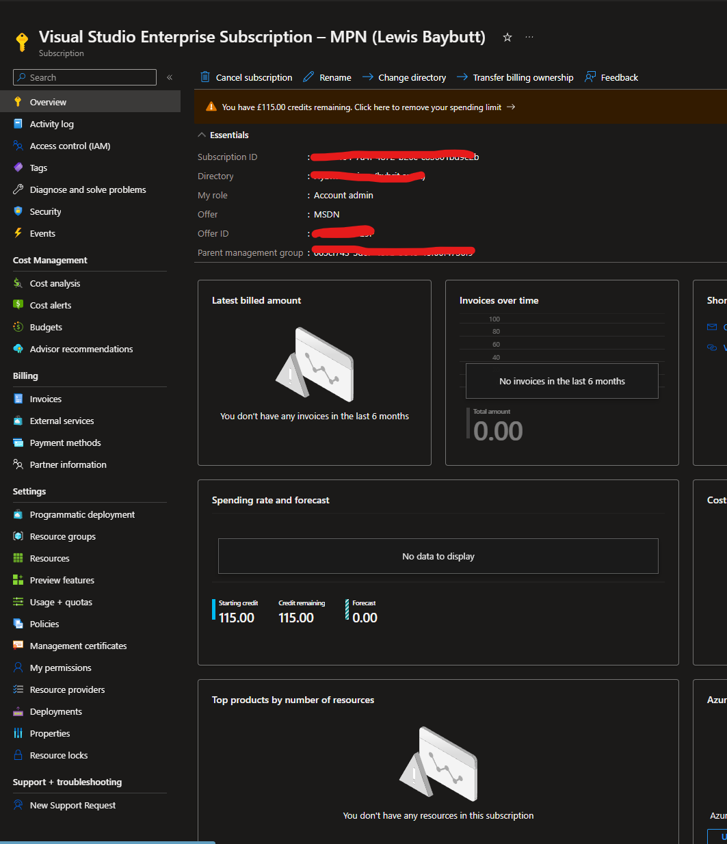
Task: Click the Rename pencil icon
Action: coord(308,77)
